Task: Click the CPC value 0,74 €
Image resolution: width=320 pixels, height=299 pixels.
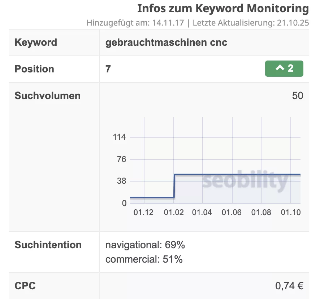Action: (289, 286)
